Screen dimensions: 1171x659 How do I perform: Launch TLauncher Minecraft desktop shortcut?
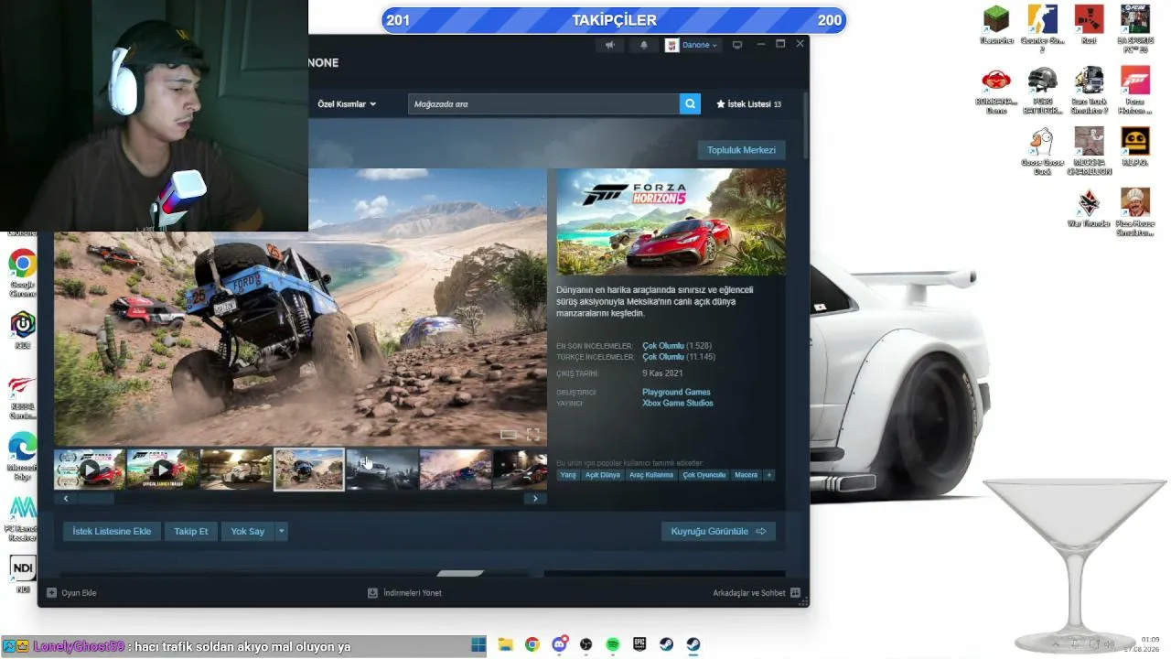(996, 25)
